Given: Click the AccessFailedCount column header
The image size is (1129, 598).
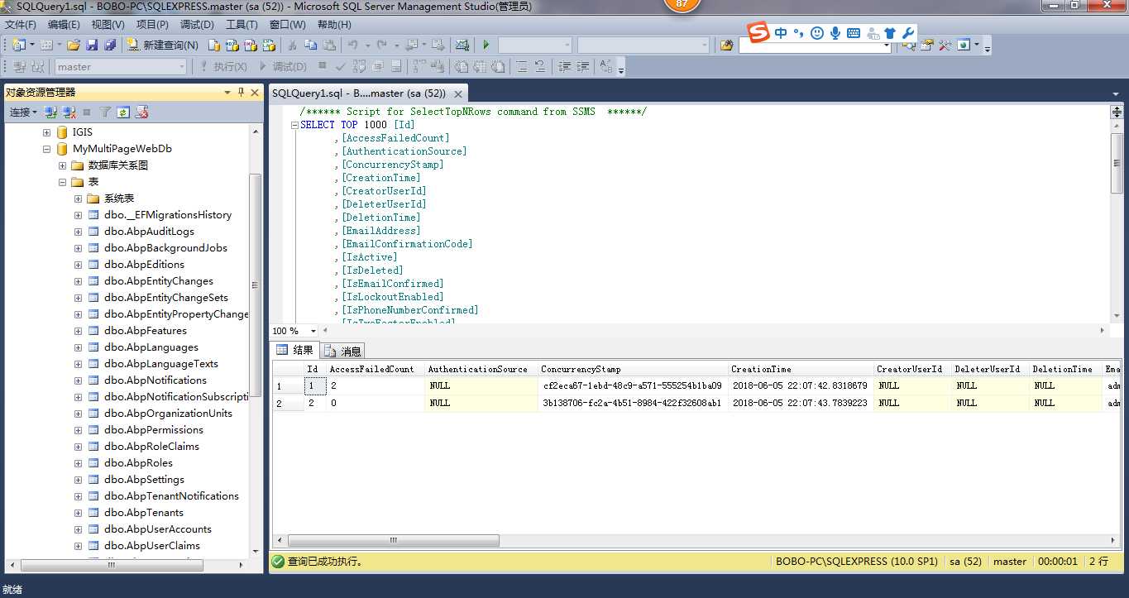Looking at the screenshot, I should click(376, 369).
